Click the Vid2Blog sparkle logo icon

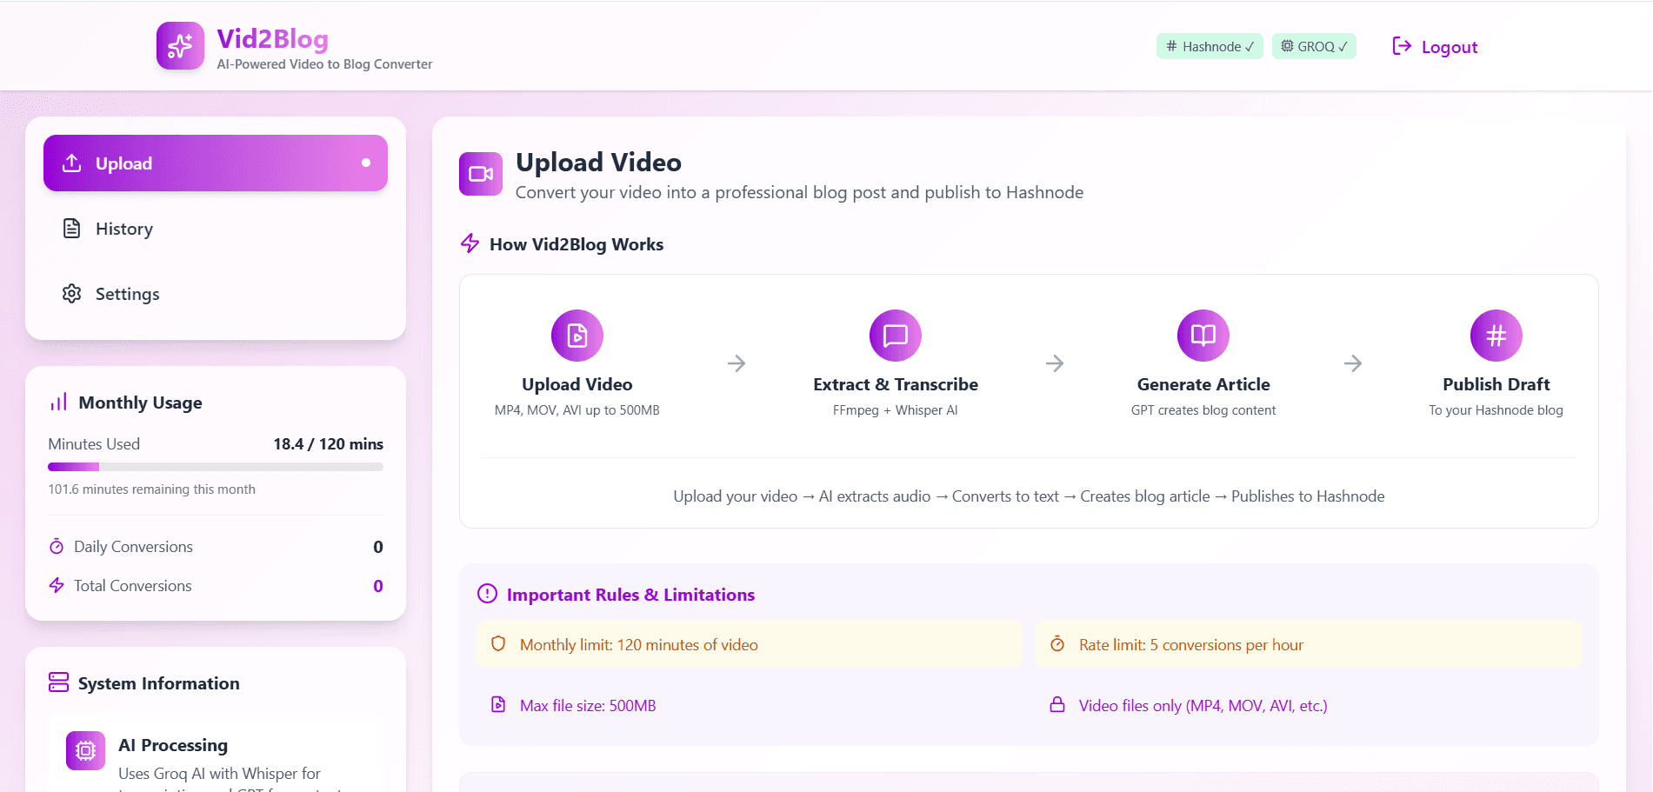(180, 46)
